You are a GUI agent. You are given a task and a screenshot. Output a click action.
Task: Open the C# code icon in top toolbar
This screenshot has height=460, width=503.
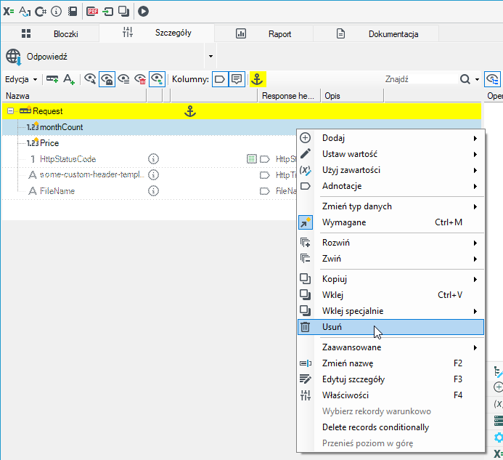(x=41, y=12)
